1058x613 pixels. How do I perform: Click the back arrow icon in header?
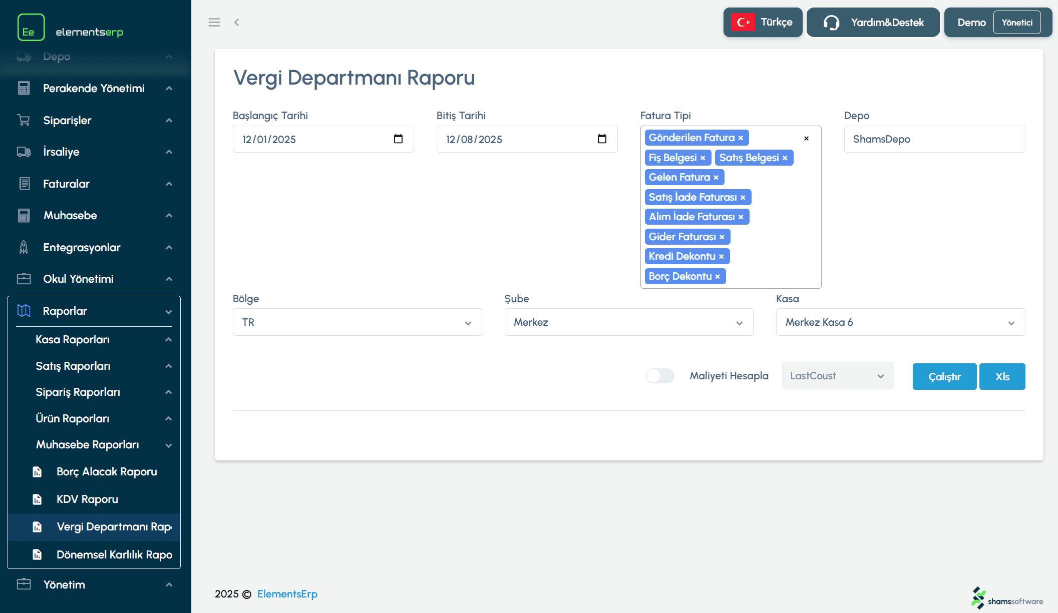coord(236,22)
